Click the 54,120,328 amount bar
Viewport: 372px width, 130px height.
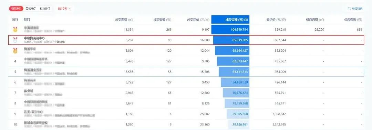point(235,82)
